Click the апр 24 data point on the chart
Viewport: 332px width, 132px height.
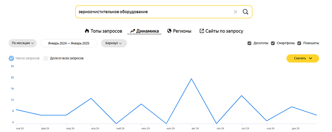coord(91,98)
